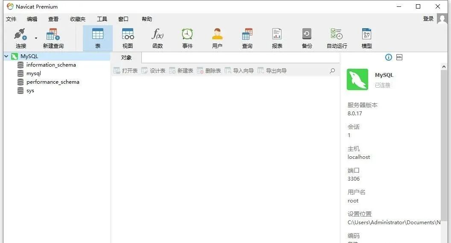Image resolution: width=451 pixels, height=243 pixels.
Task: Open the Backup (备份) toolbar icon
Action: [x=307, y=34]
